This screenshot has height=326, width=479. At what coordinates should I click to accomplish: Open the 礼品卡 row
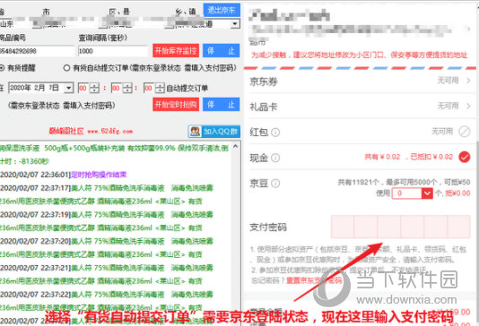pos(361,106)
